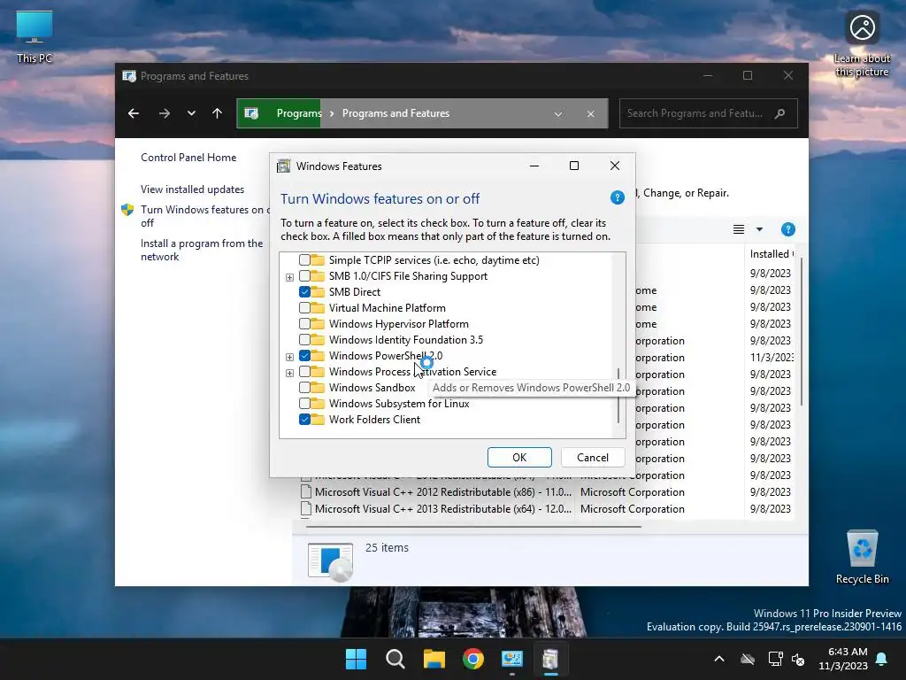Click the help icon in Programs and Features
906x680 pixels.
(787, 229)
